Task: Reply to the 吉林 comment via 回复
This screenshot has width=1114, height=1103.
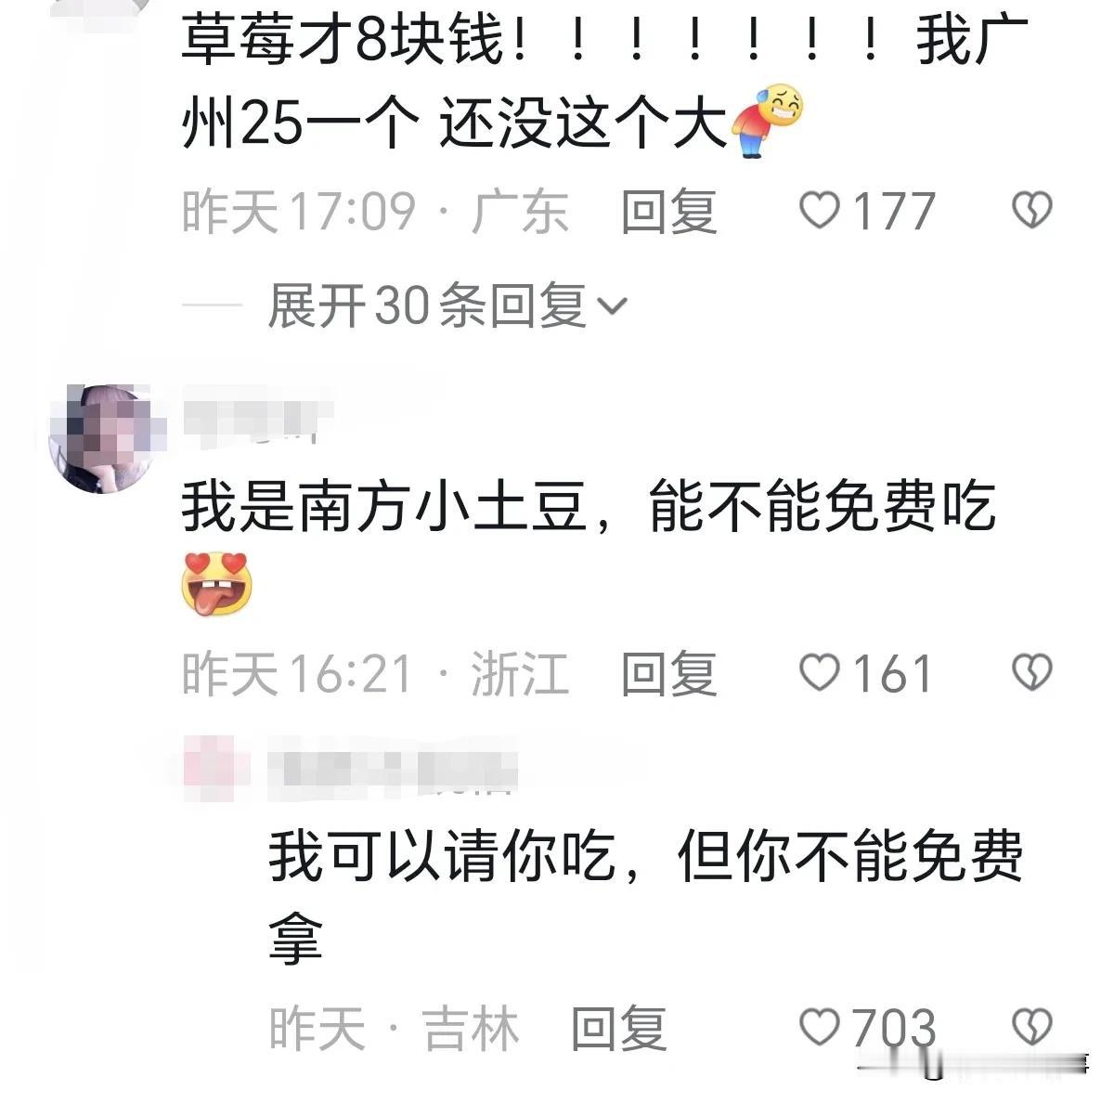Action: pos(619,1027)
